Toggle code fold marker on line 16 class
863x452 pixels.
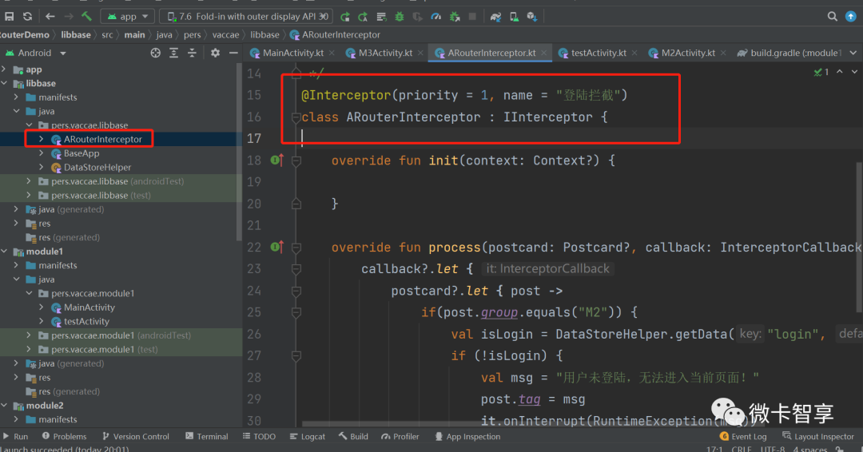[x=296, y=117]
